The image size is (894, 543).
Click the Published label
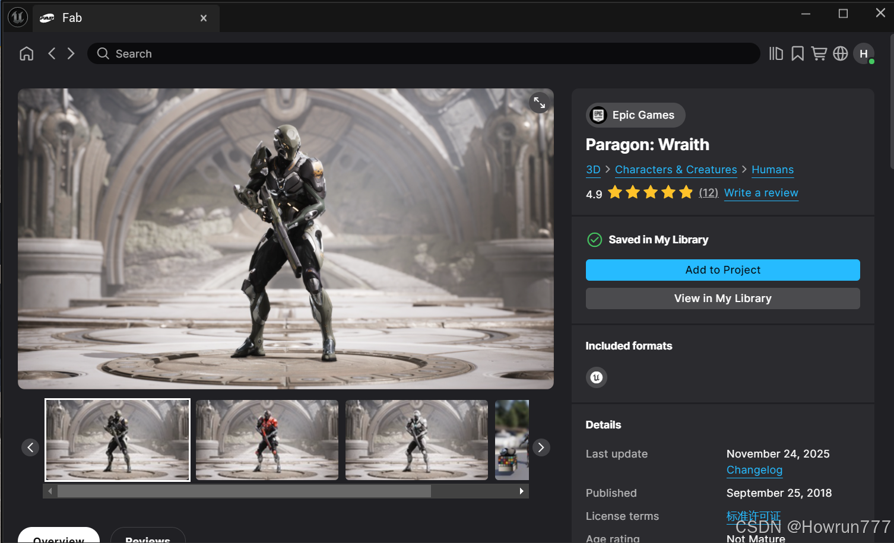(x=611, y=493)
